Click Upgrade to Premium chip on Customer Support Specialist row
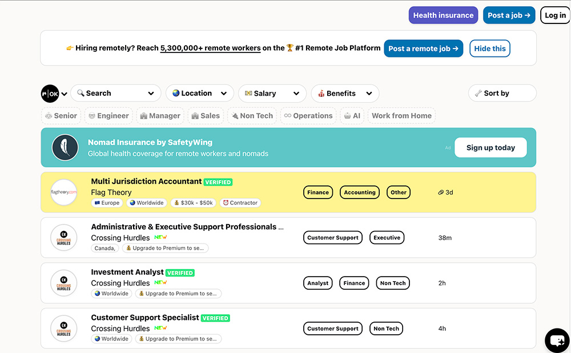Image resolution: width=571 pixels, height=353 pixels. click(178, 339)
